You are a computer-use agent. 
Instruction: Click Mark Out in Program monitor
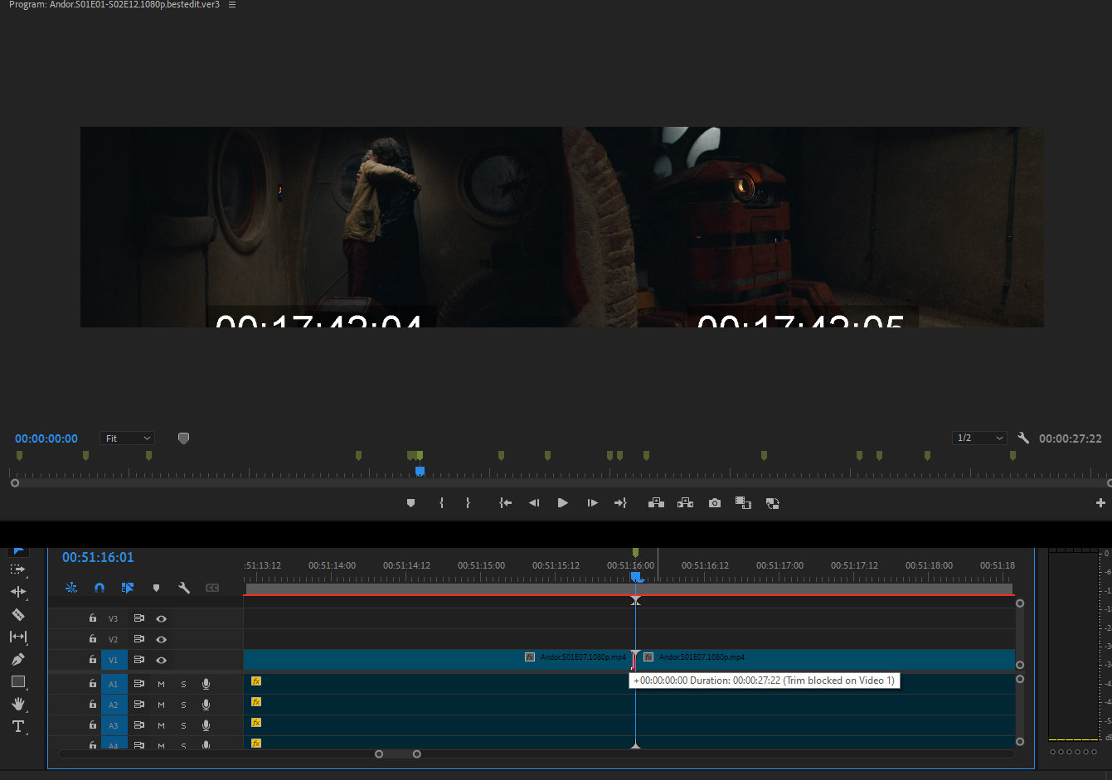[468, 503]
